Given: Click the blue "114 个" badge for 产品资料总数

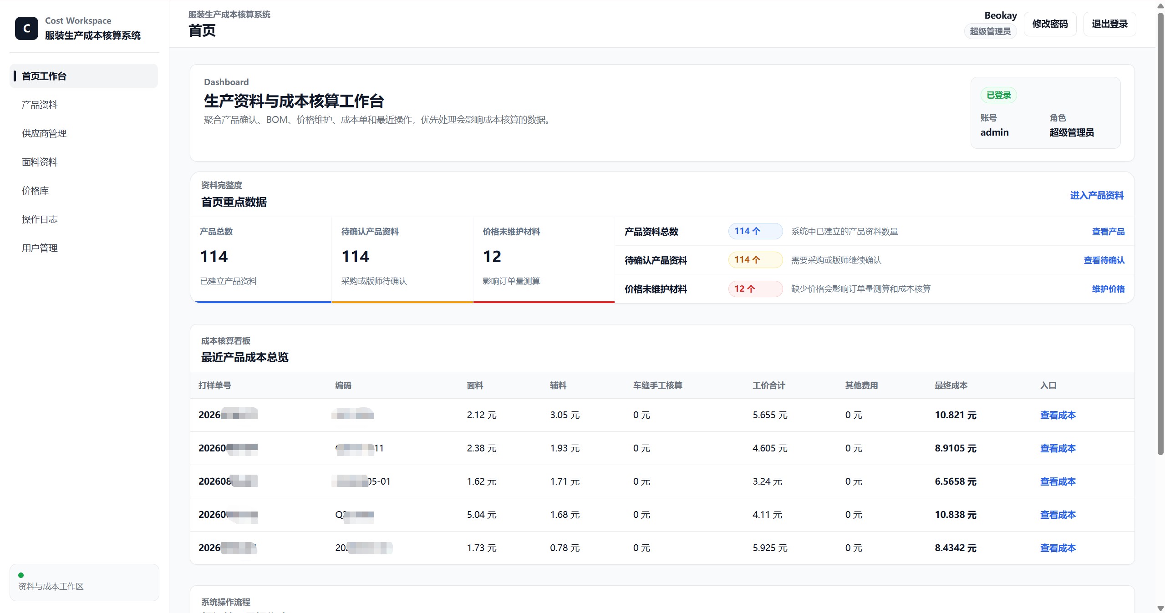Looking at the screenshot, I should point(755,231).
